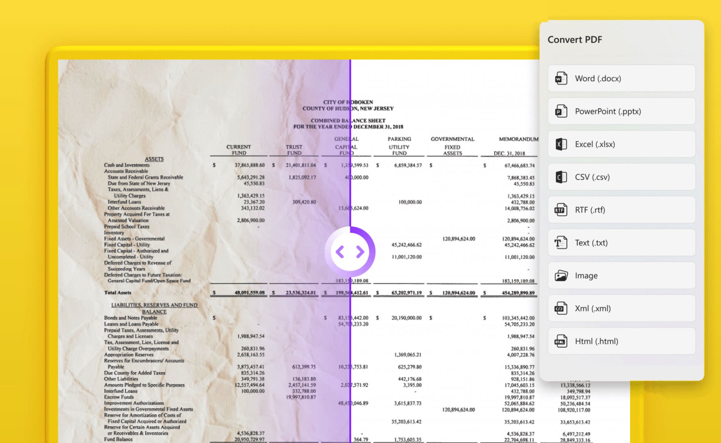Image resolution: width=721 pixels, height=443 pixels.
Task: Click the Html file icon
Action: (x=561, y=341)
